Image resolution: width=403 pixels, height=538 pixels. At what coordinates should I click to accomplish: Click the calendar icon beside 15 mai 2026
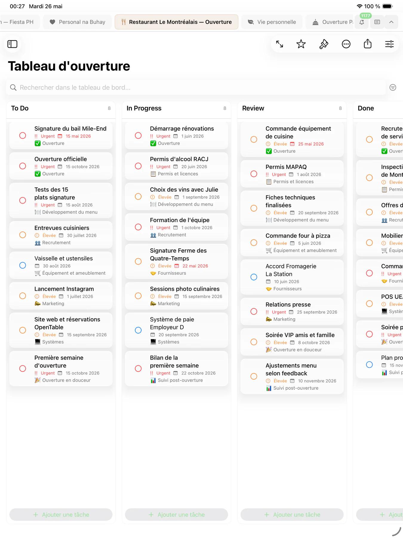coord(60,136)
